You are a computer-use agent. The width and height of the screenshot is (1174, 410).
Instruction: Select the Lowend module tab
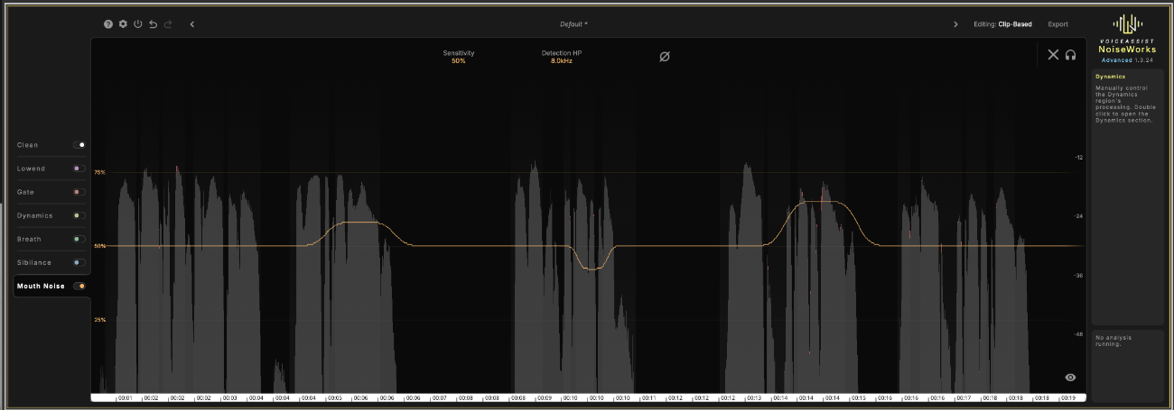point(31,169)
